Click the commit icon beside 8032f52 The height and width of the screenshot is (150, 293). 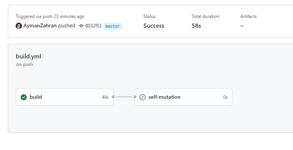pyautogui.click(x=81, y=26)
